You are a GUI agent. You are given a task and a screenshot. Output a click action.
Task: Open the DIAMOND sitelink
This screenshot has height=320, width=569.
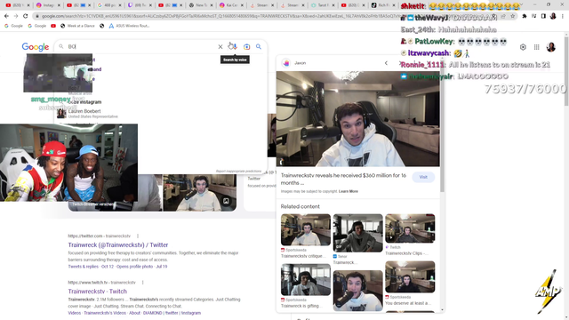pos(152,313)
